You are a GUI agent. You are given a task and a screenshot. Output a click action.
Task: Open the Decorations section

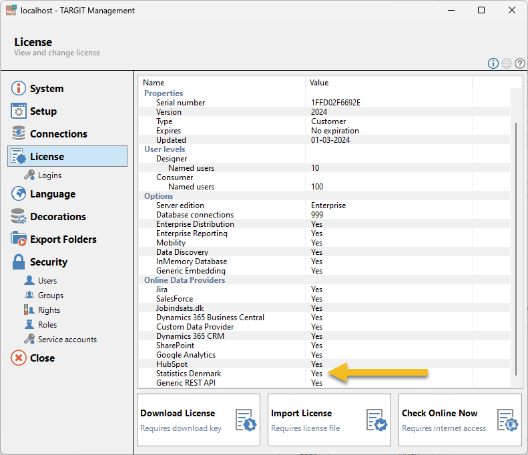pos(67,216)
